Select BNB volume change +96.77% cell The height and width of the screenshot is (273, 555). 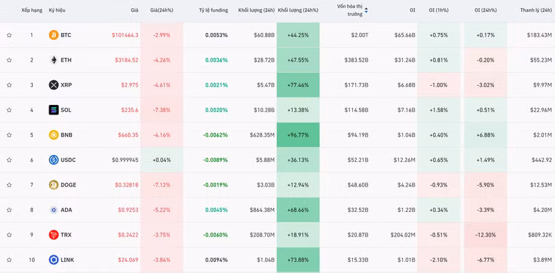(298, 135)
